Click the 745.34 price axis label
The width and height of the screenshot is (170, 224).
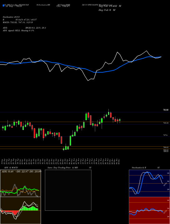click(x=166, y=123)
